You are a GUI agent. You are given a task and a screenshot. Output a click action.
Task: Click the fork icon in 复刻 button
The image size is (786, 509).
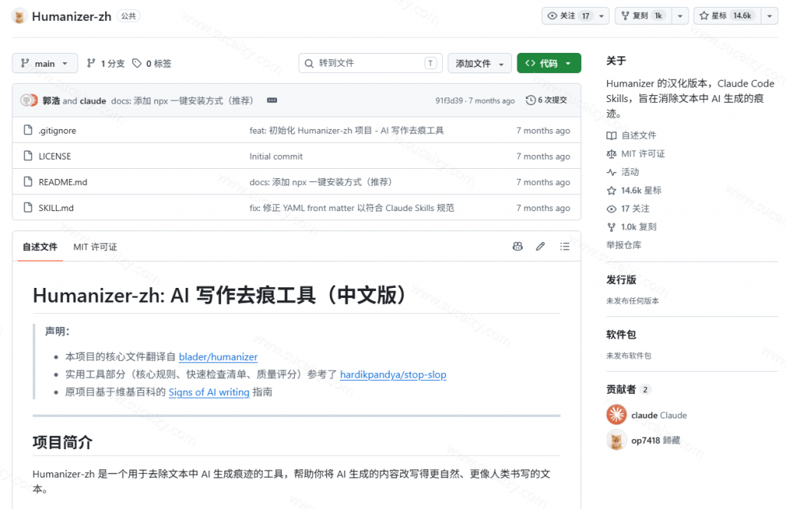[625, 16]
